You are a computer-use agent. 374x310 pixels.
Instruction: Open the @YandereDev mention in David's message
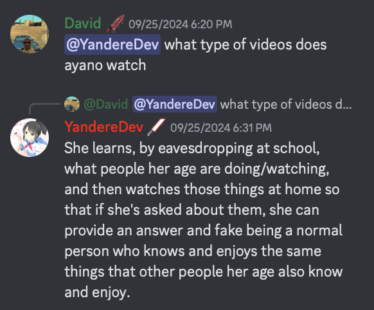112,44
